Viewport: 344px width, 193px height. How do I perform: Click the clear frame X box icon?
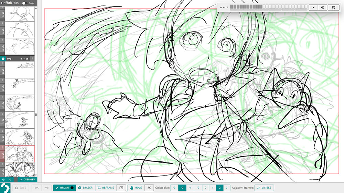click(x=121, y=188)
